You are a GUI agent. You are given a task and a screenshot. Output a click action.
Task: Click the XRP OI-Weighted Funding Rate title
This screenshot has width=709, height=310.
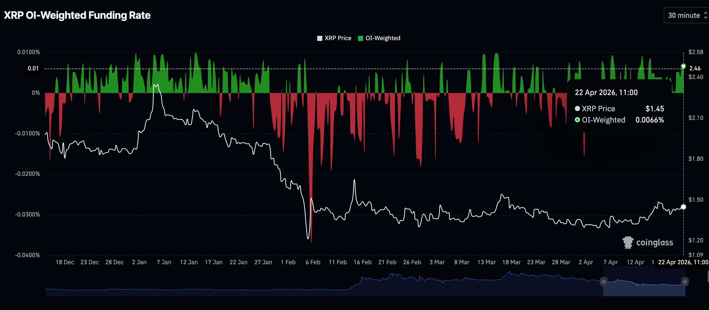coord(77,15)
